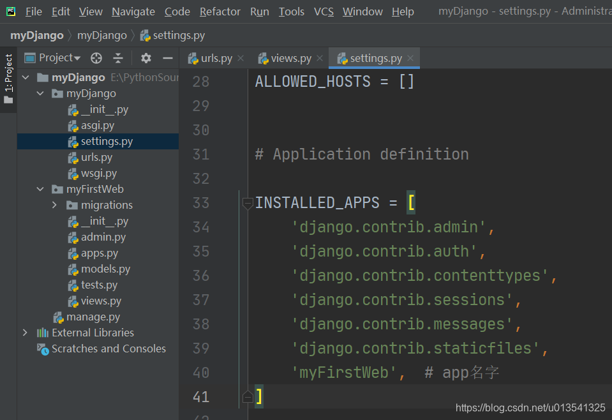Click the manage.py Python file icon
Screen dimensions: 612x420
(59, 318)
